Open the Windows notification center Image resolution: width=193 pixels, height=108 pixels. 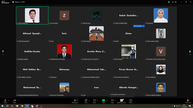click(190, 106)
